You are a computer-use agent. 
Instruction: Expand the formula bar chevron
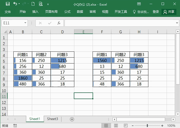pos(177,23)
